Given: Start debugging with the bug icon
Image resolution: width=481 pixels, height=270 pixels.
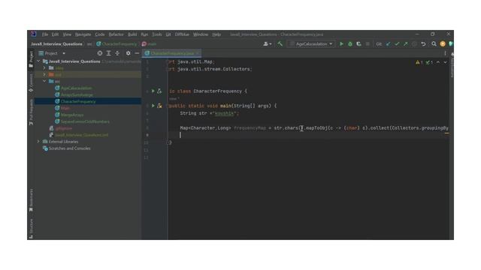Looking at the screenshot, I should click(350, 44).
